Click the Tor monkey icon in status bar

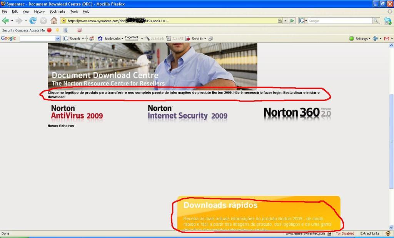[x=388, y=233]
